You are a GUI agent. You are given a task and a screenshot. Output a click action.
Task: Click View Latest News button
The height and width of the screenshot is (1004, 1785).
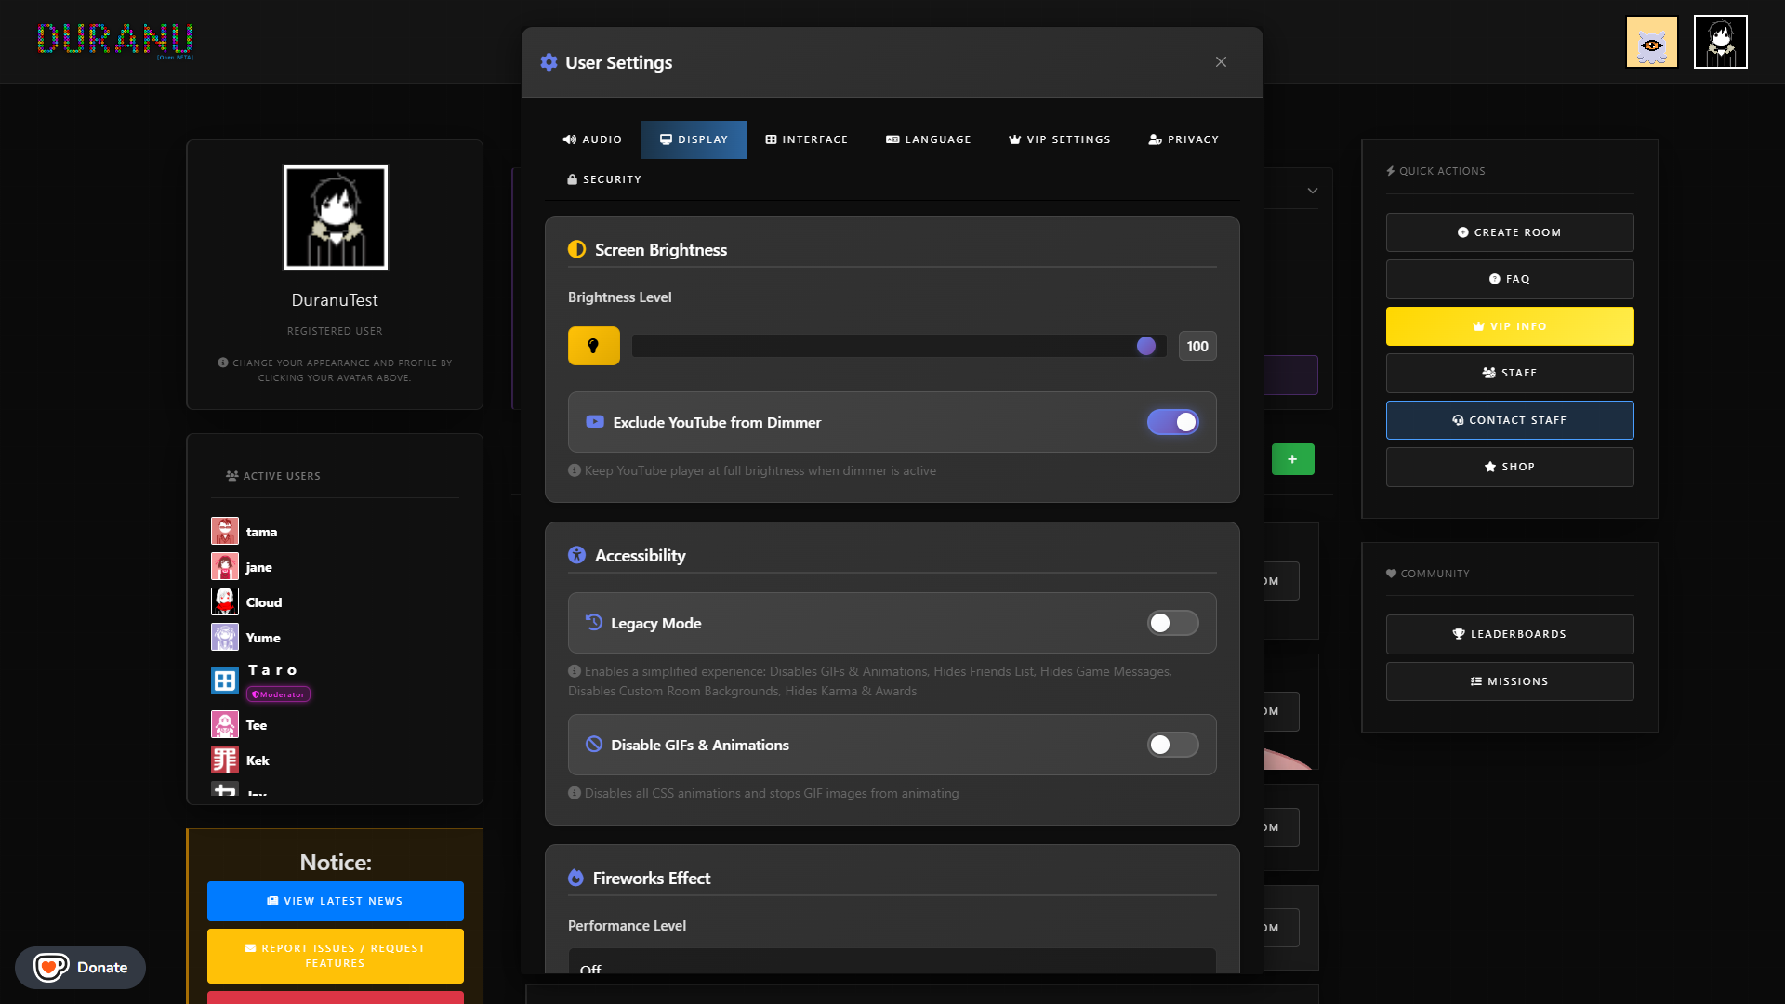335,901
